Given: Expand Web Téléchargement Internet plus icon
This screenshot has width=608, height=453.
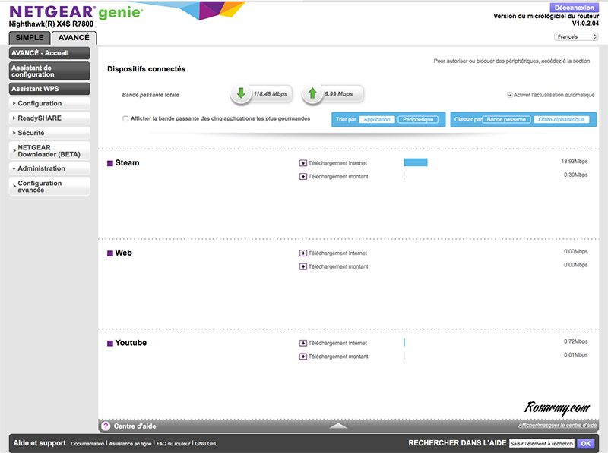Looking at the screenshot, I should tap(303, 253).
